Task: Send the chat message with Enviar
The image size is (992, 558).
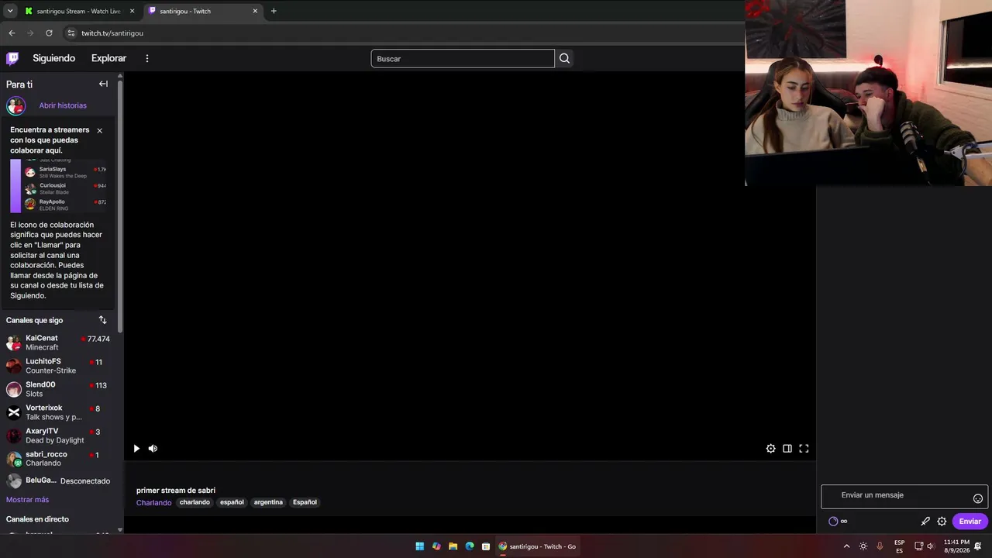Action: (970, 522)
